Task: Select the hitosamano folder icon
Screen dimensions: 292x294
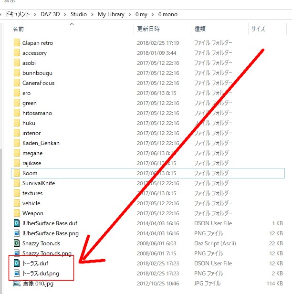Action: pyautogui.click(x=17, y=113)
